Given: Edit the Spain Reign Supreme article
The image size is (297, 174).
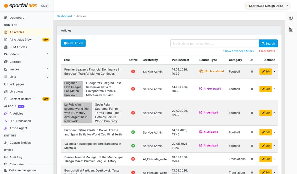Looking at the screenshot, I should 266,113.
